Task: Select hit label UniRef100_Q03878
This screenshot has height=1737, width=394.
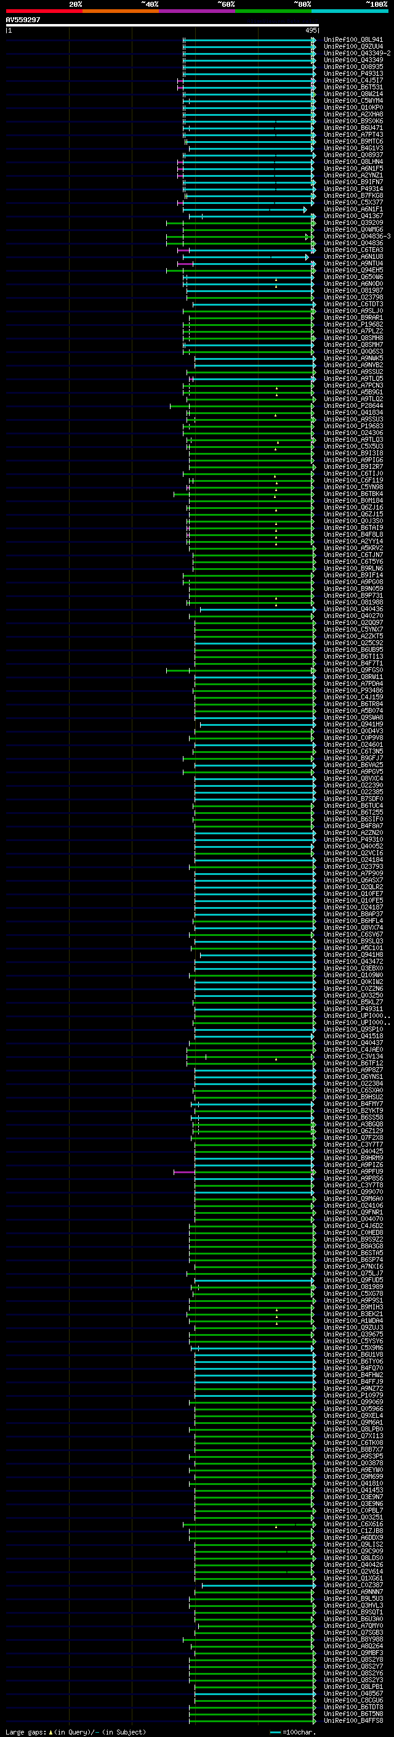Action: point(353,1464)
